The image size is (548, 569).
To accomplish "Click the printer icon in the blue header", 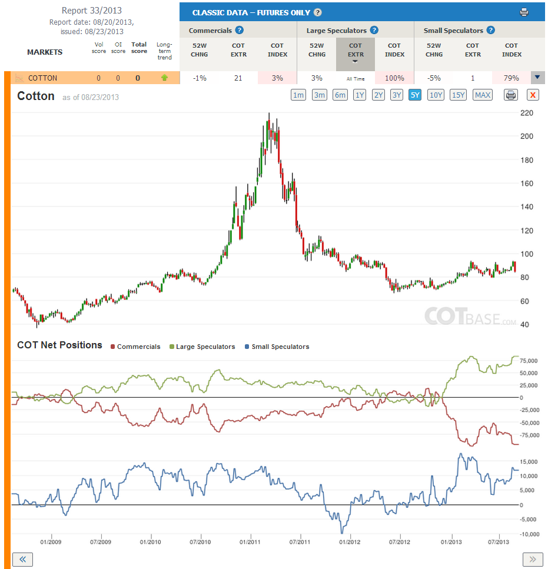I will click(x=524, y=12).
